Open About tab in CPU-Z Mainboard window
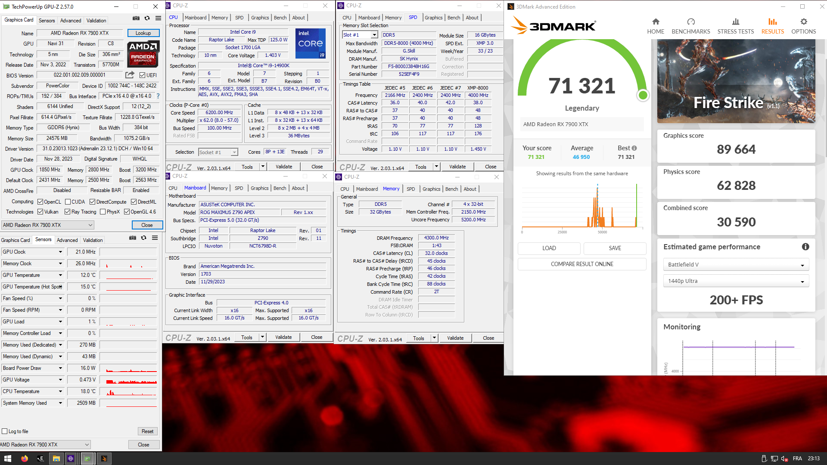This screenshot has width=827, height=465. pyautogui.click(x=298, y=188)
